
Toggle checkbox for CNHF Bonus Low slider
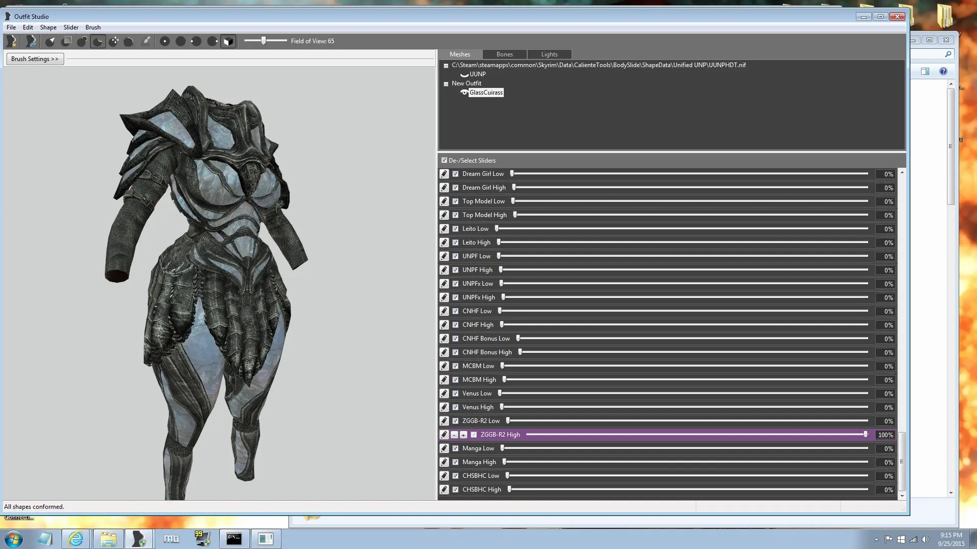tap(456, 338)
